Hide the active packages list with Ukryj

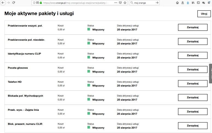[204, 14]
